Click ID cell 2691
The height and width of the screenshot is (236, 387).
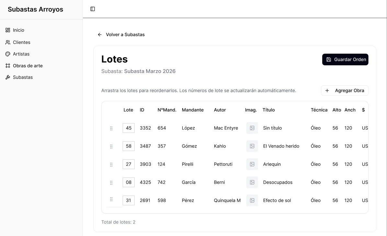(145, 200)
